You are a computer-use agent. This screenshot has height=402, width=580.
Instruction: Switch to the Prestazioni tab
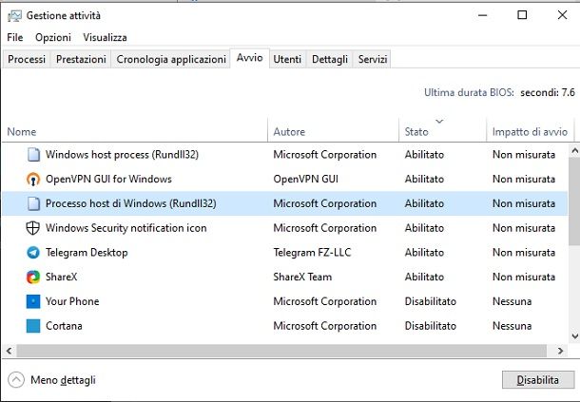[81, 59]
